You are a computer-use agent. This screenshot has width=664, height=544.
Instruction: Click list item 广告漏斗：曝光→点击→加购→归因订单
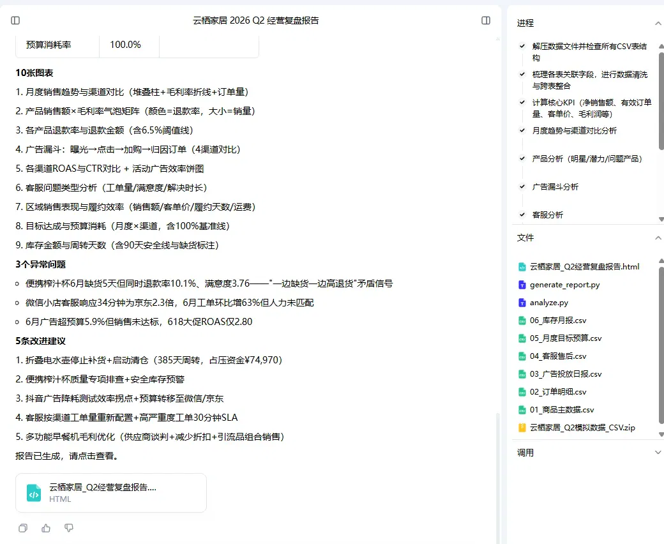point(128,149)
